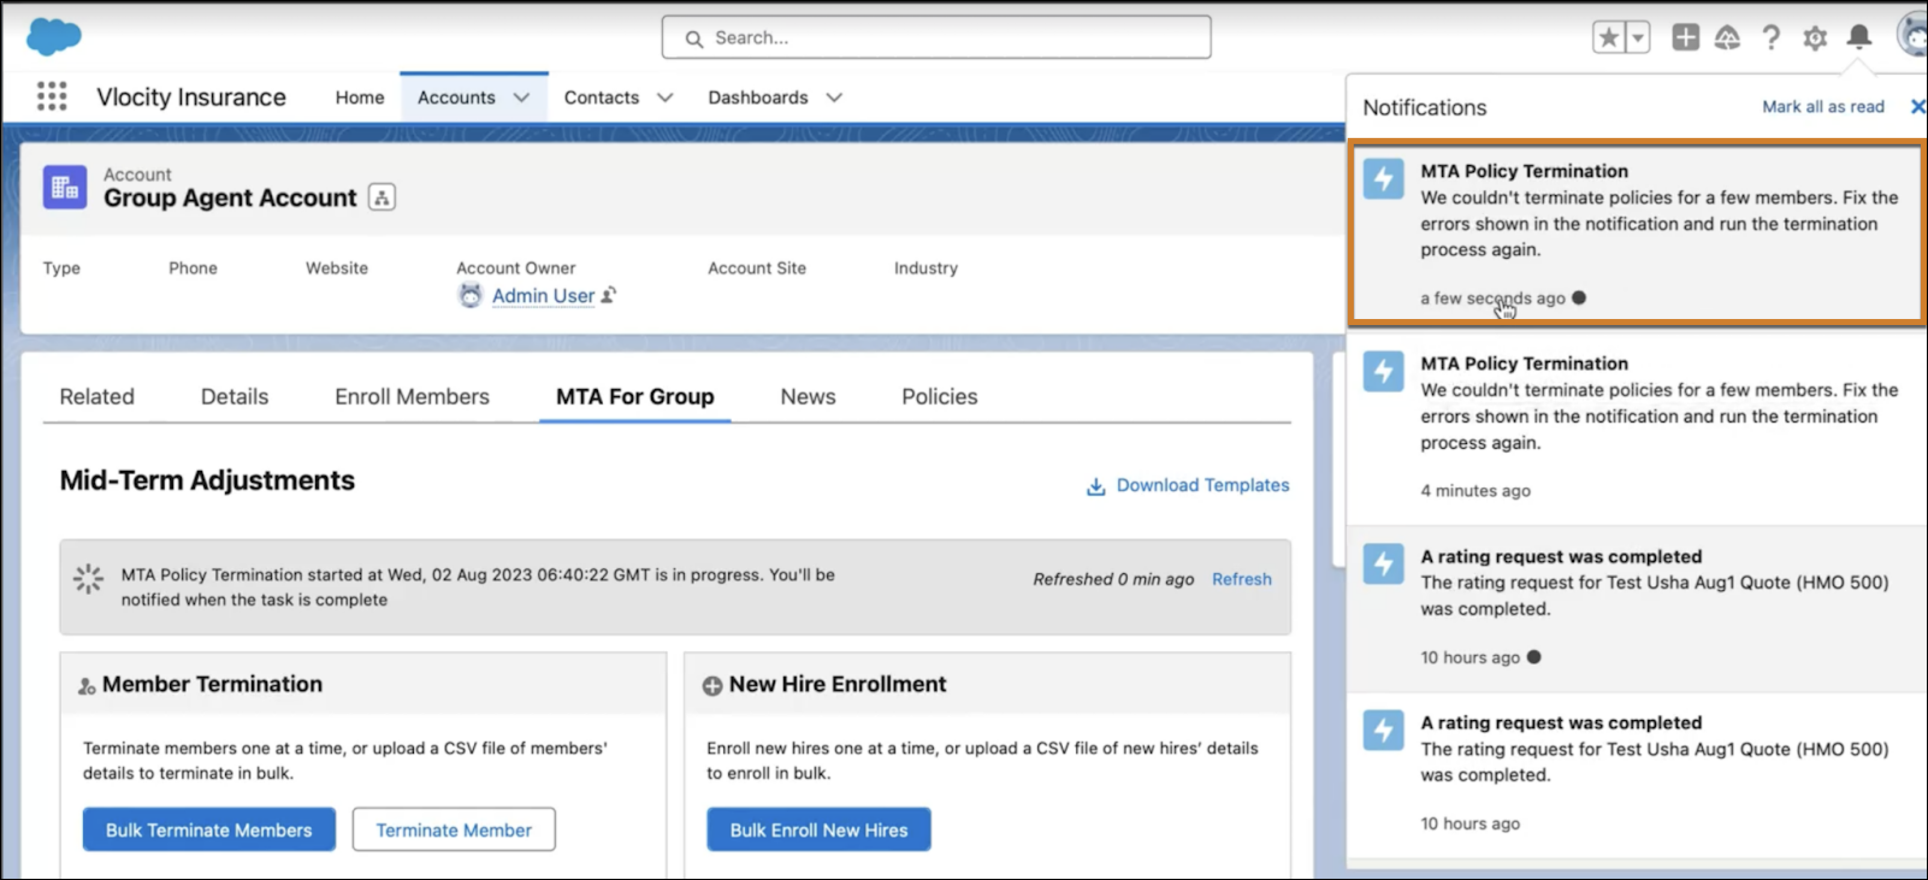Open the App Launcher grid icon

[52, 97]
